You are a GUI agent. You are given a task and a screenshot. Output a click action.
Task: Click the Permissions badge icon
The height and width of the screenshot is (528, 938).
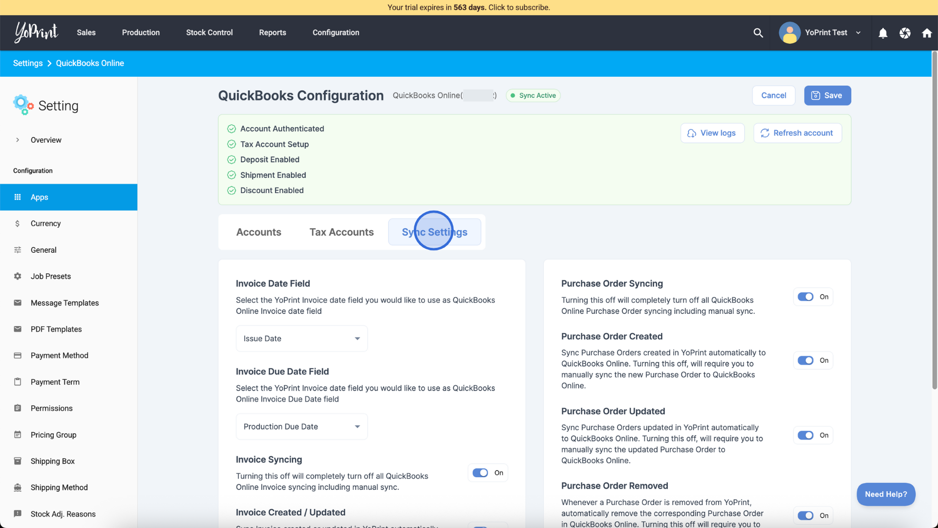tap(18, 408)
